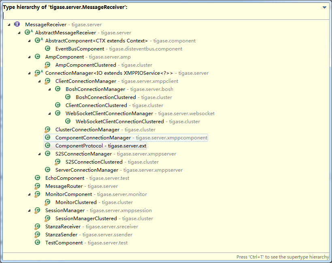Image resolution: width=332 pixels, height=263 pixels.
Task: Click the ServerConnectionManager class icon
Action: point(48,170)
